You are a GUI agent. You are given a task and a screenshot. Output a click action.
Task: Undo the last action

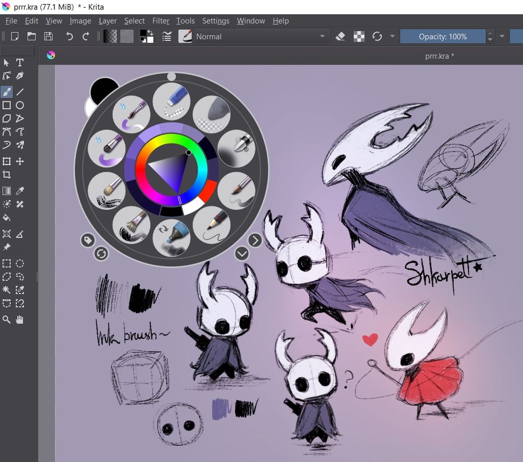(69, 36)
